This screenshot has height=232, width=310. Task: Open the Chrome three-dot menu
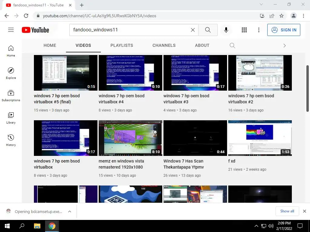click(303, 16)
